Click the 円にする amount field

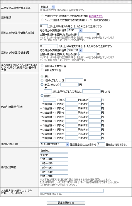coord(92,91)
